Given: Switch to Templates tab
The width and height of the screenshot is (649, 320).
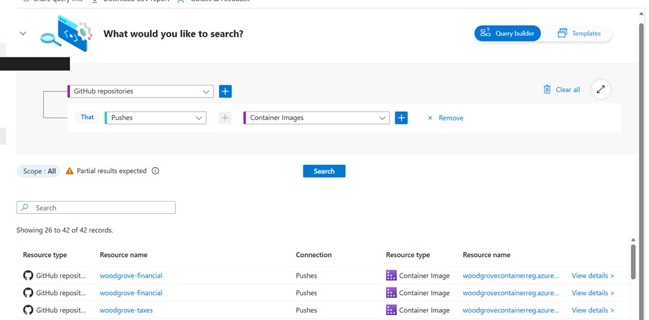Looking at the screenshot, I should (579, 33).
